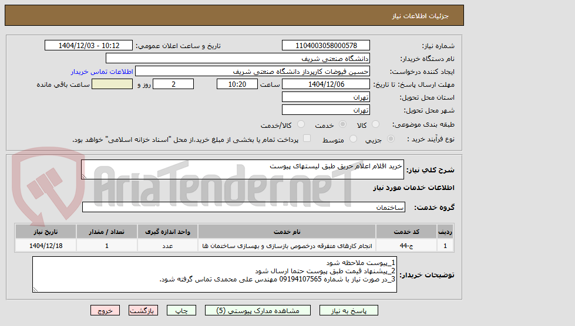
Task: Click the row number cell 1 in ردیف column
Action: pyautogui.click(x=445, y=246)
